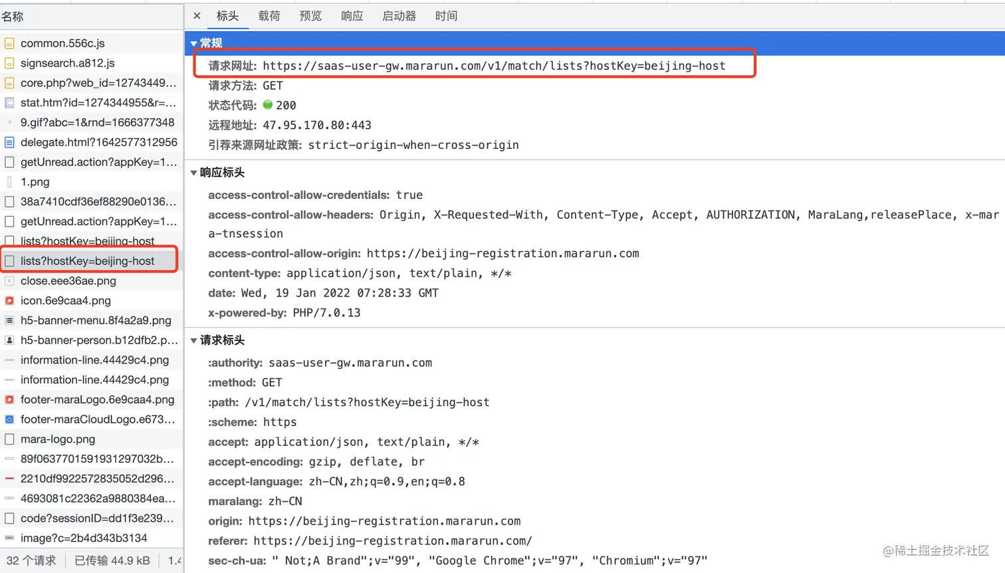This screenshot has width=1005, height=573.
Task: Click the thumbnail icon beside image?c=2b4d343b3134
Action: 9,538
